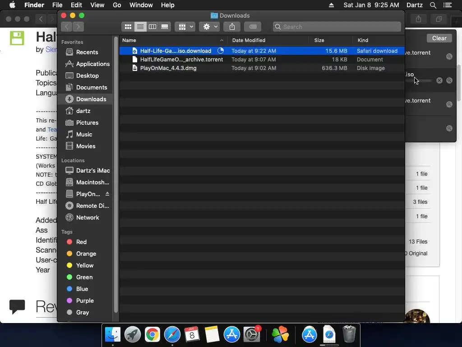462x347 pixels.
Task: Open Finder from the Dock
Action: [x=112, y=335]
